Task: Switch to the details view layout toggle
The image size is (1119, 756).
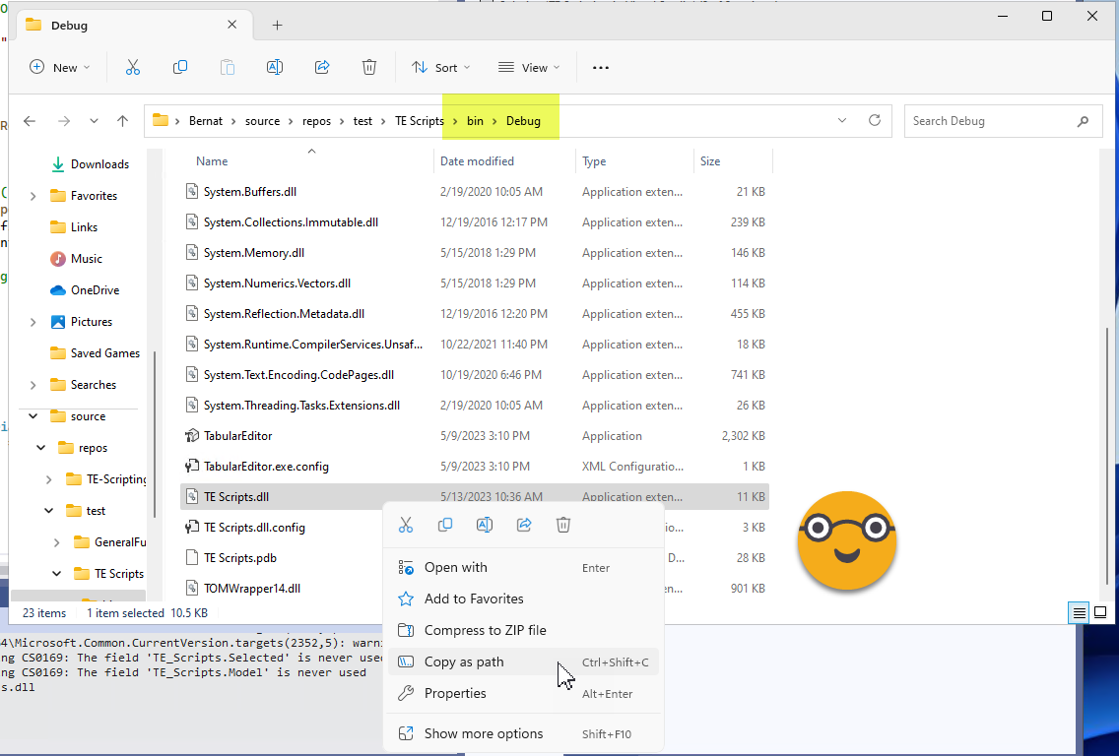Action: [x=1080, y=613]
